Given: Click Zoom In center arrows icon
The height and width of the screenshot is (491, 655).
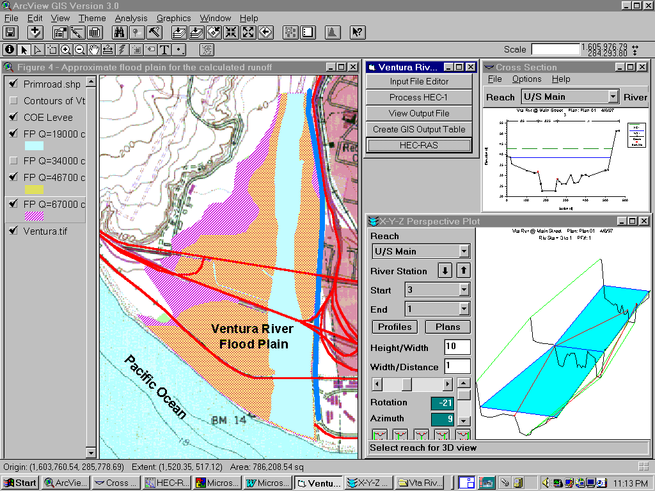Looking at the screenshot, I should click(x=230, y=32).
